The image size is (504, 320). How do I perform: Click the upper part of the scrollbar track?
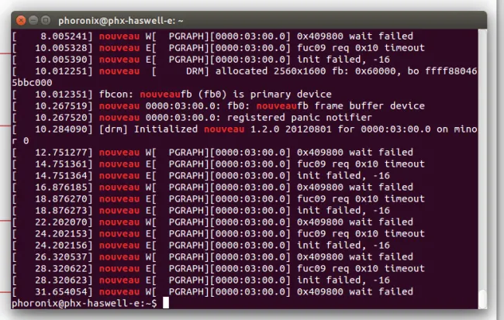[482, 96]
